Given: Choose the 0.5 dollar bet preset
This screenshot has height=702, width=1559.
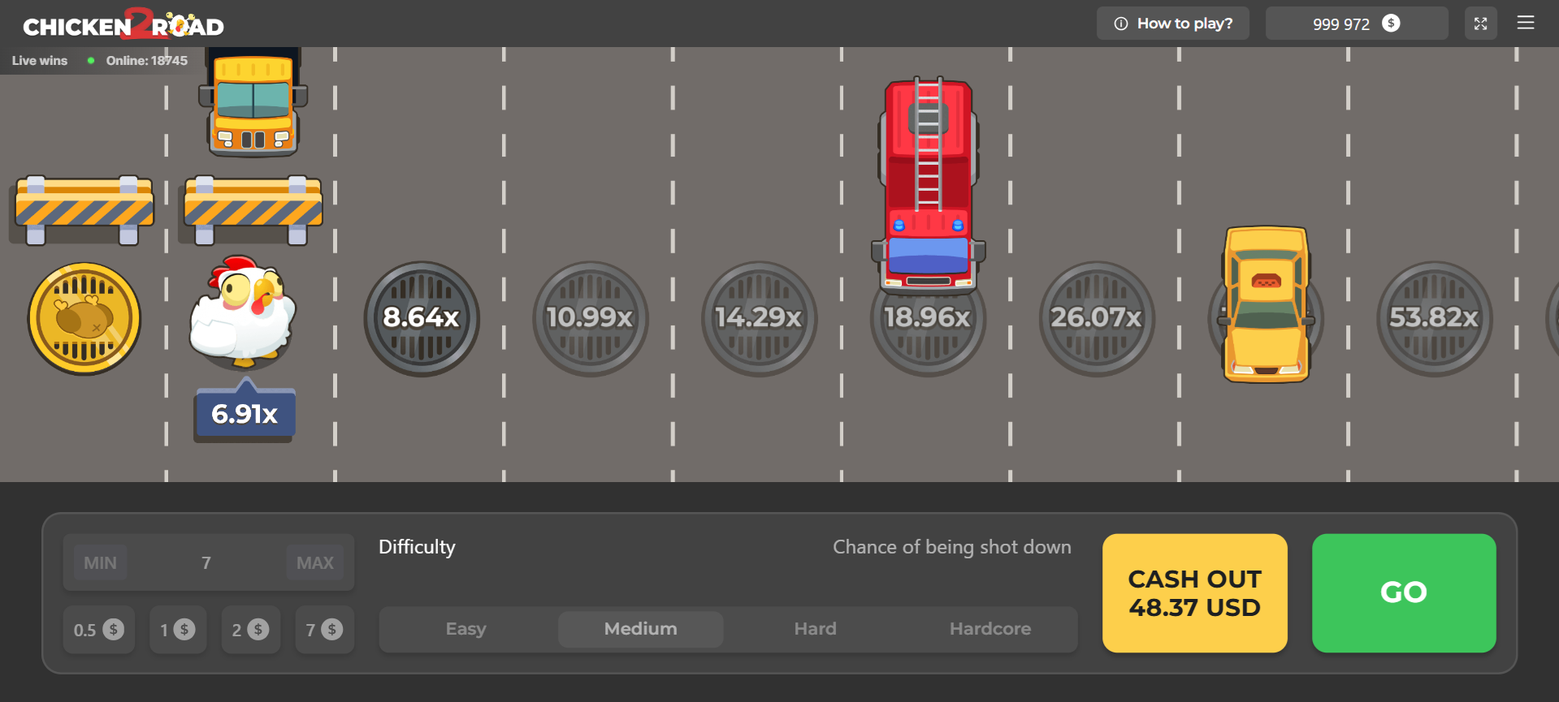Looking at the screenshot, I should 98,630.
